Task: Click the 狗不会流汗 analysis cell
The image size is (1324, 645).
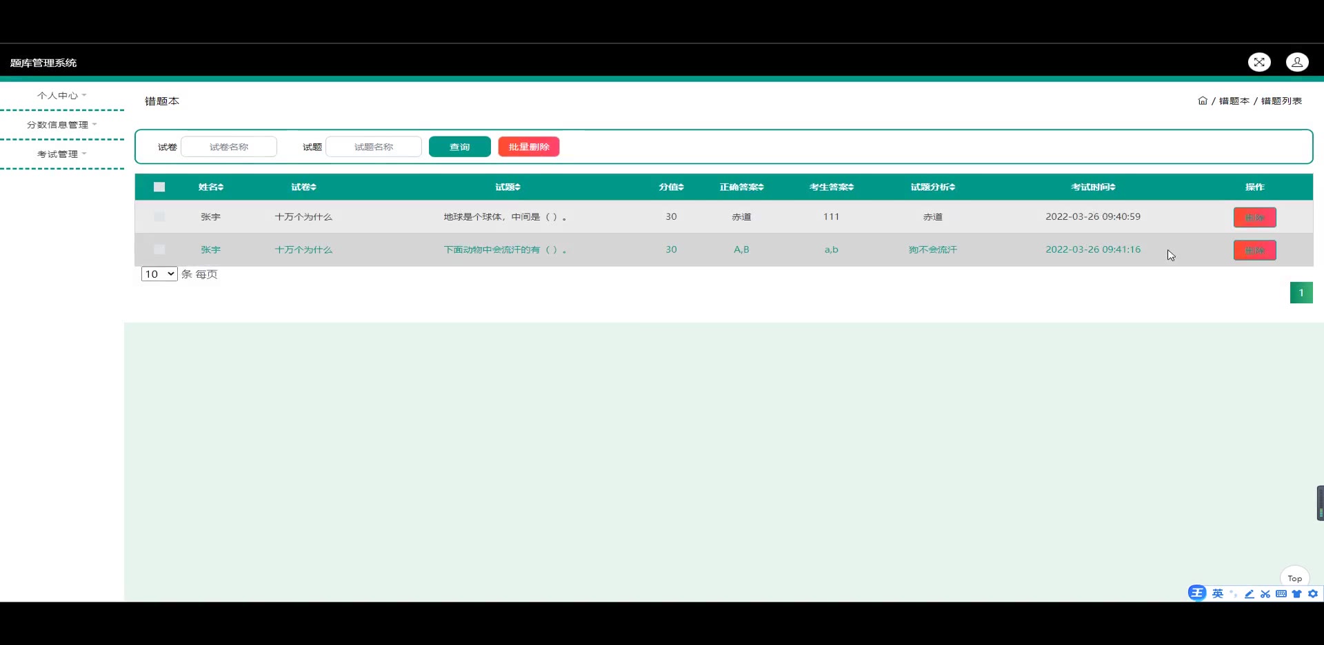Action: (933, 249)
